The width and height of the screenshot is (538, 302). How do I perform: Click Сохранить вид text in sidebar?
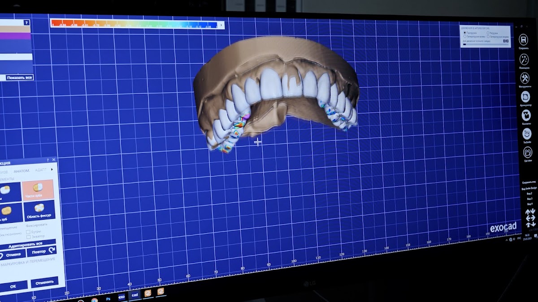click(529, 183)
